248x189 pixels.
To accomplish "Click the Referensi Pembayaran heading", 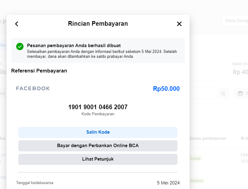I will [x=39, y=71].
